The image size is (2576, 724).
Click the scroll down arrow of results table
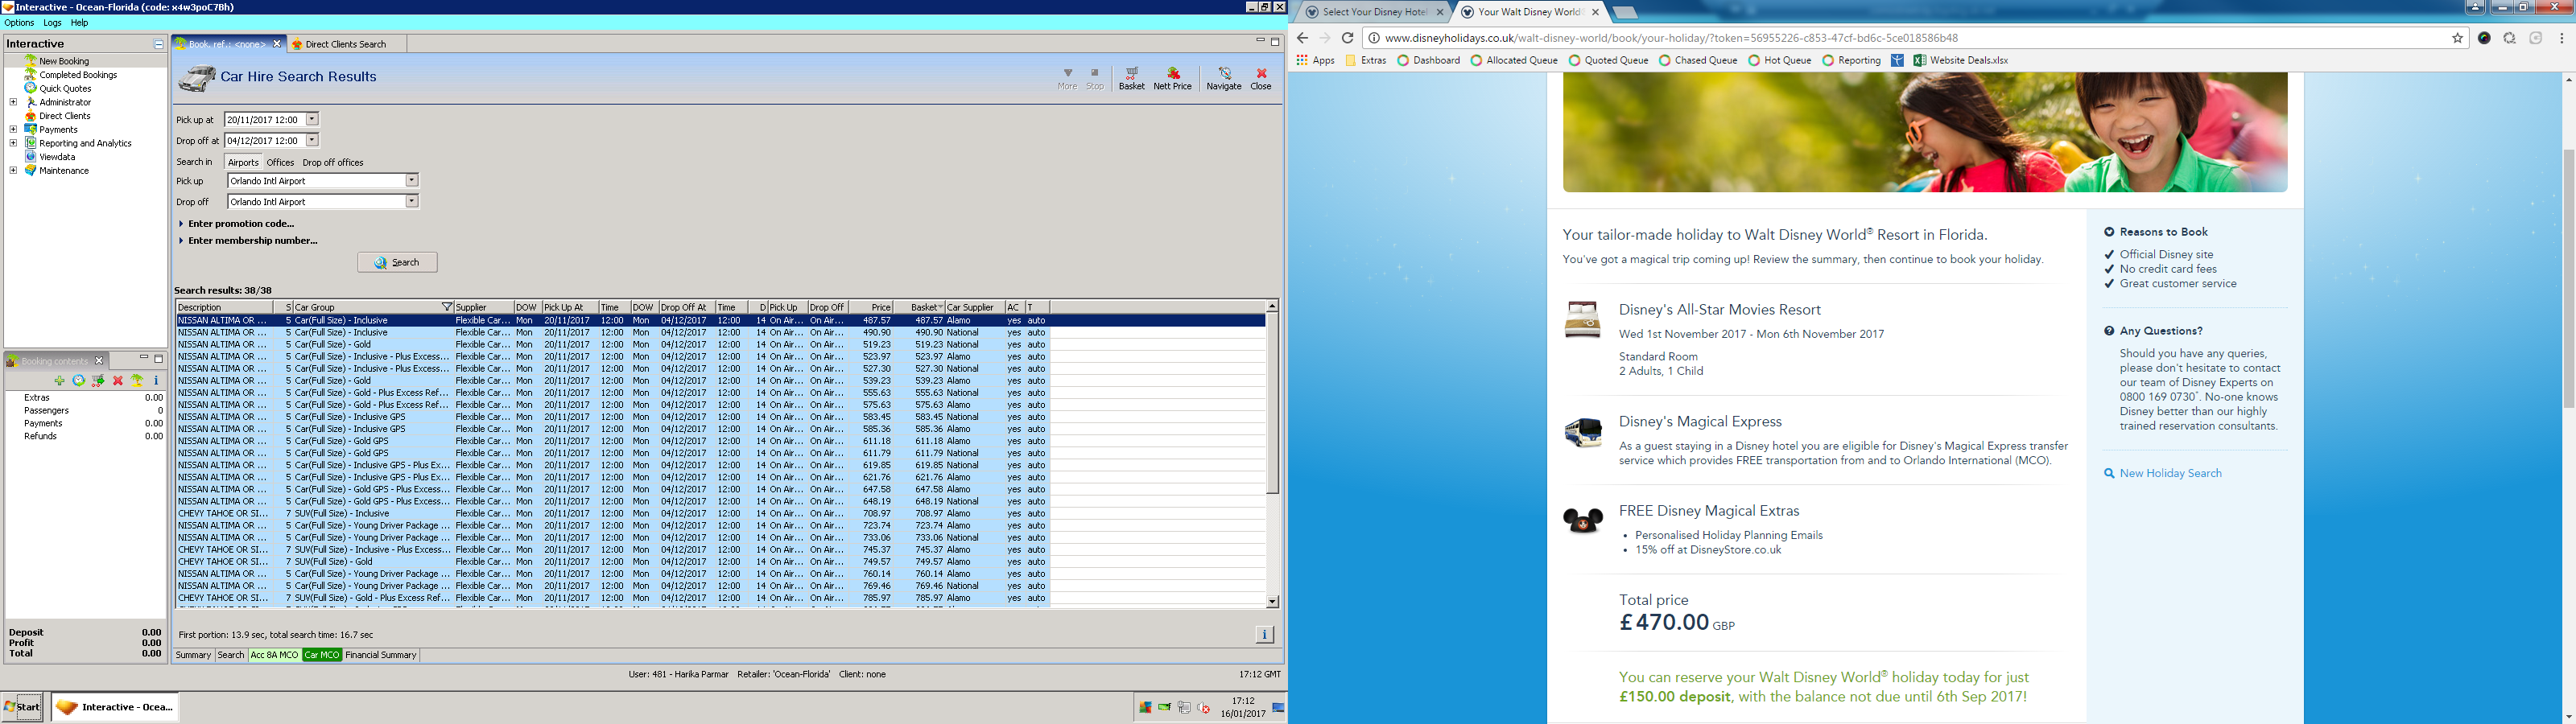tap(1272, 602)
